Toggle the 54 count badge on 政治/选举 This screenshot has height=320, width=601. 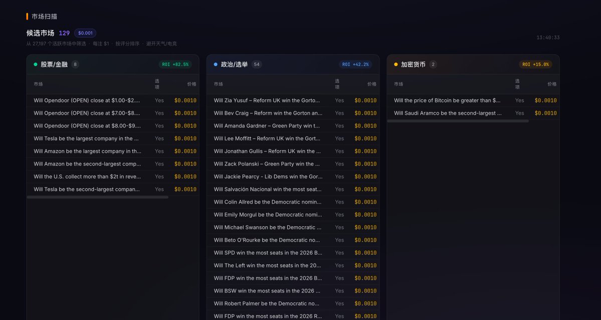click(x=257, y=64)
